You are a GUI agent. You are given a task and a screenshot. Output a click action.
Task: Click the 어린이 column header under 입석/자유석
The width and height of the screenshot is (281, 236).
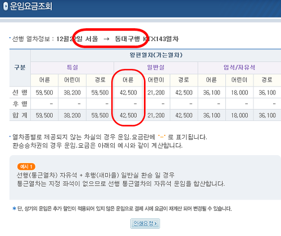[239, 80]
